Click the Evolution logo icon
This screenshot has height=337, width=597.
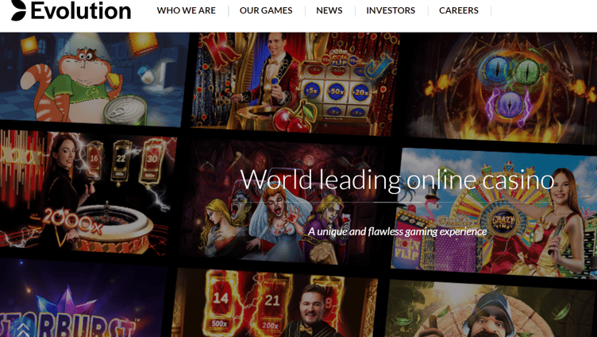coord(19,10)
